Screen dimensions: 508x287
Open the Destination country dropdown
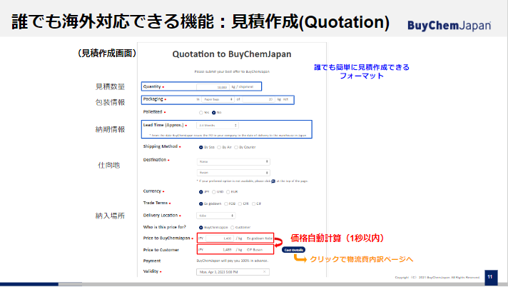click(233, 161)
